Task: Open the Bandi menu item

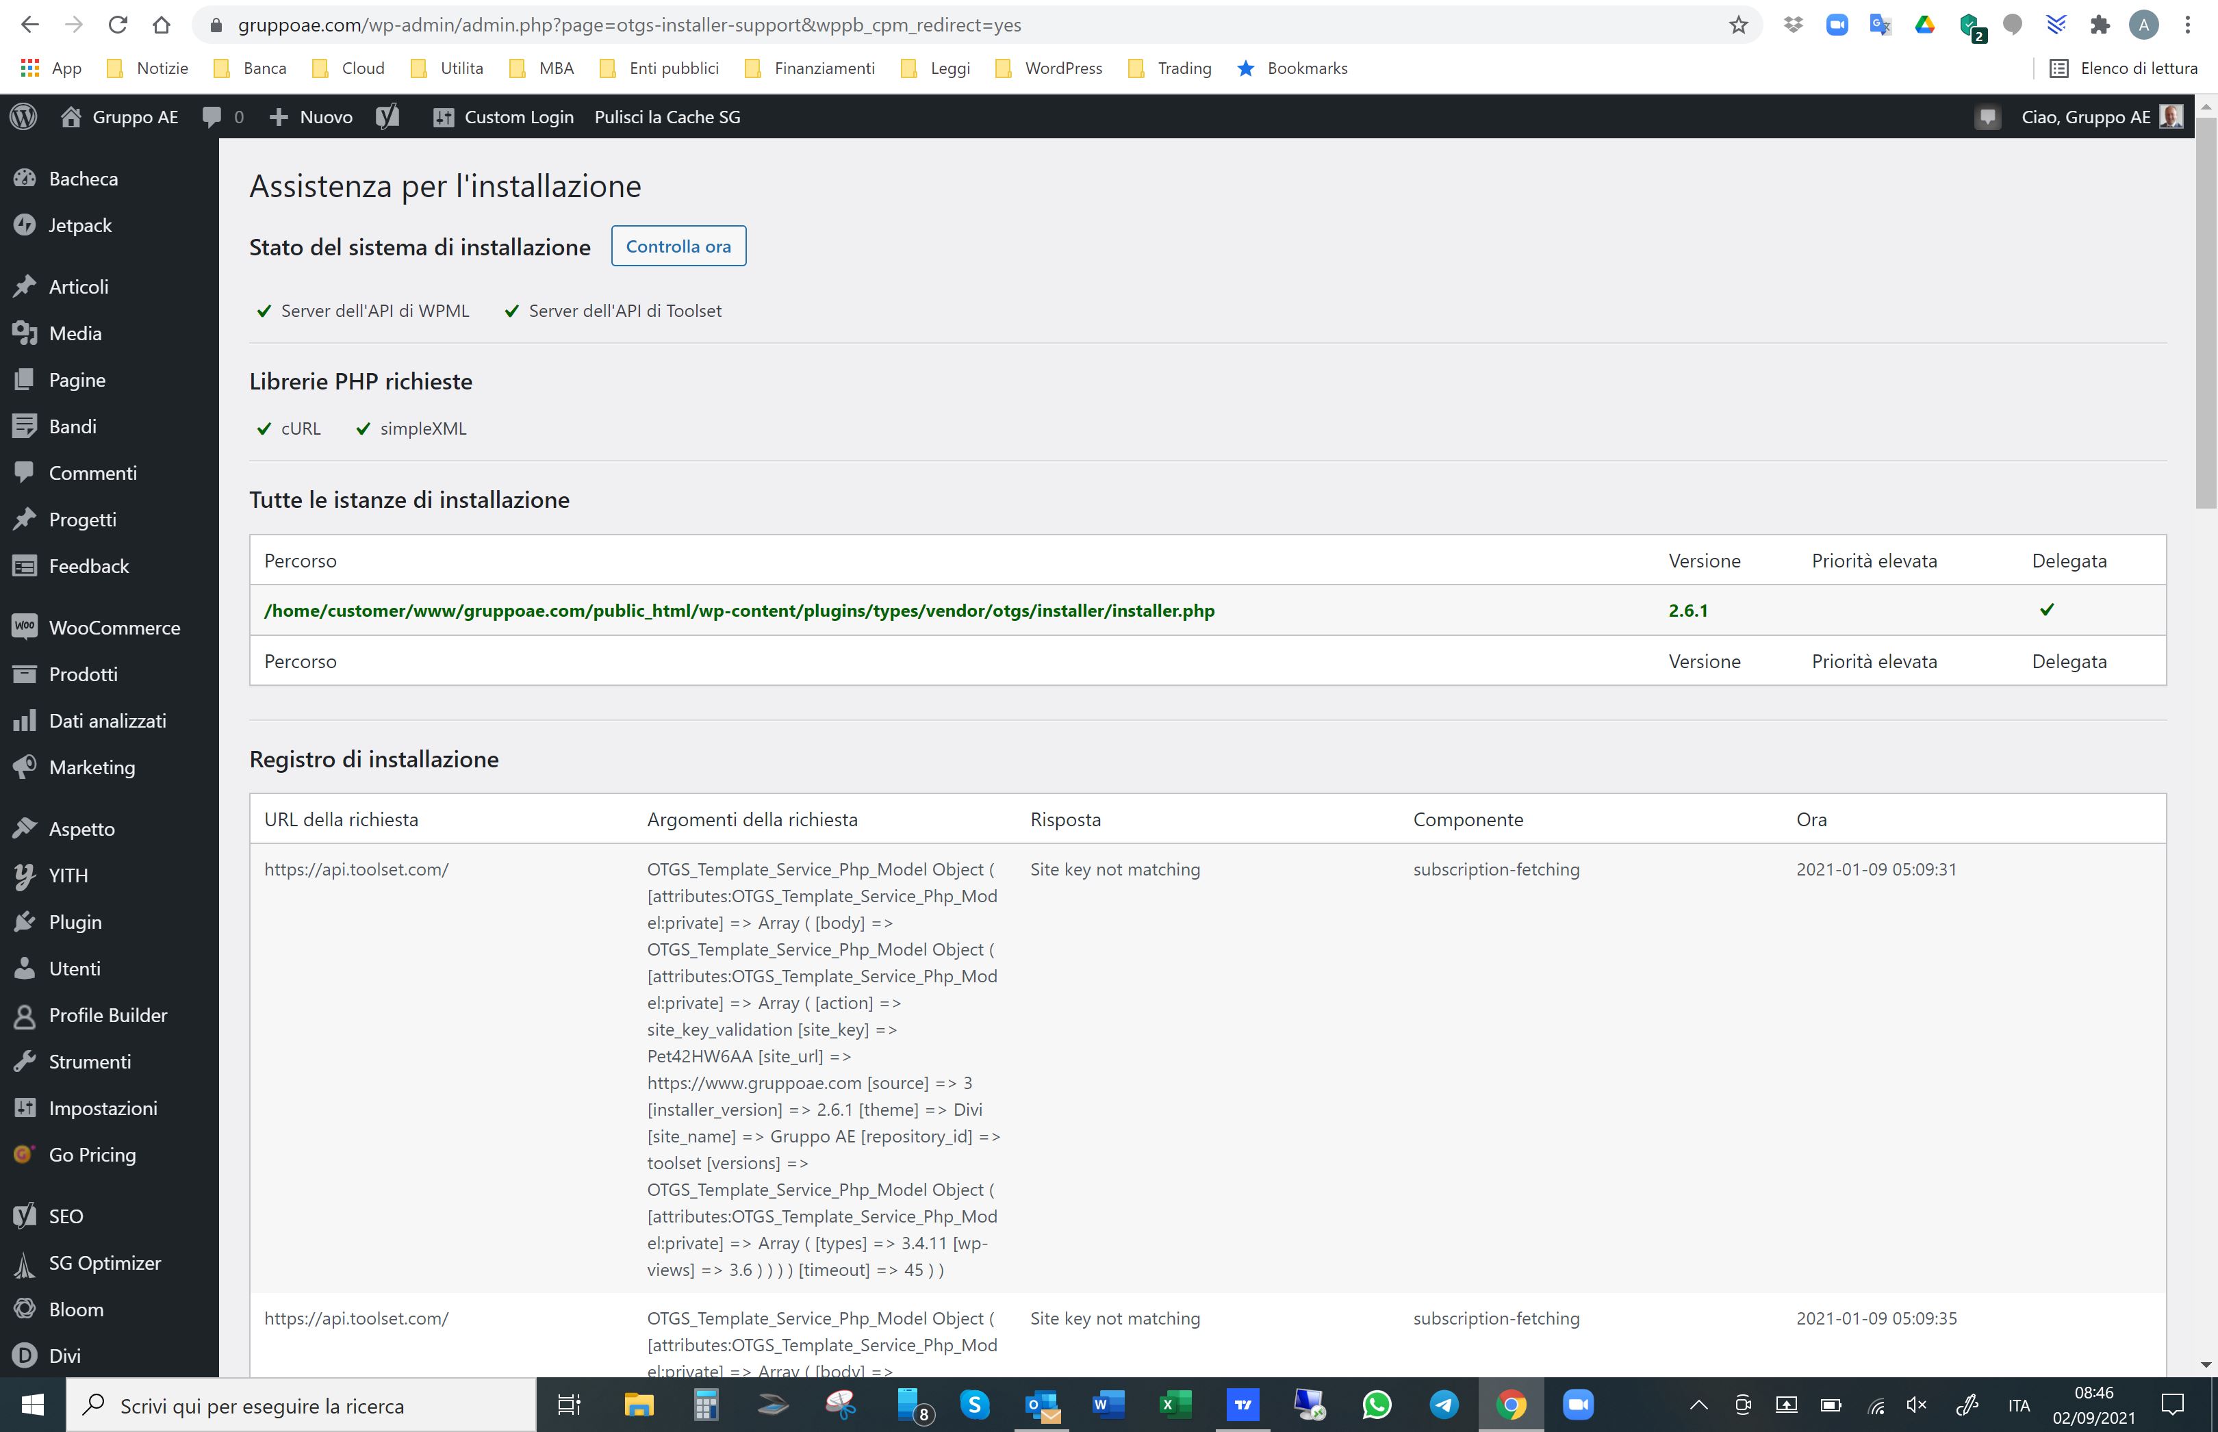Action: 73,426
